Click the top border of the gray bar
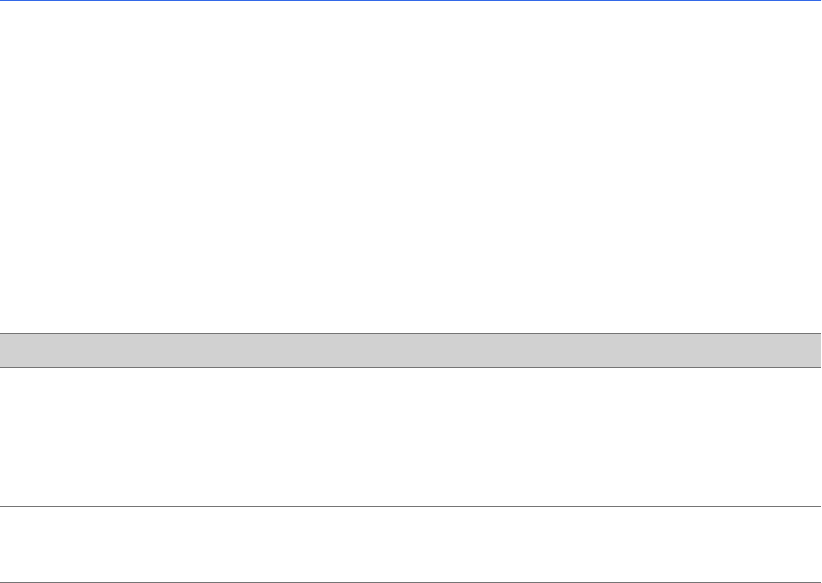 (411, 333)
